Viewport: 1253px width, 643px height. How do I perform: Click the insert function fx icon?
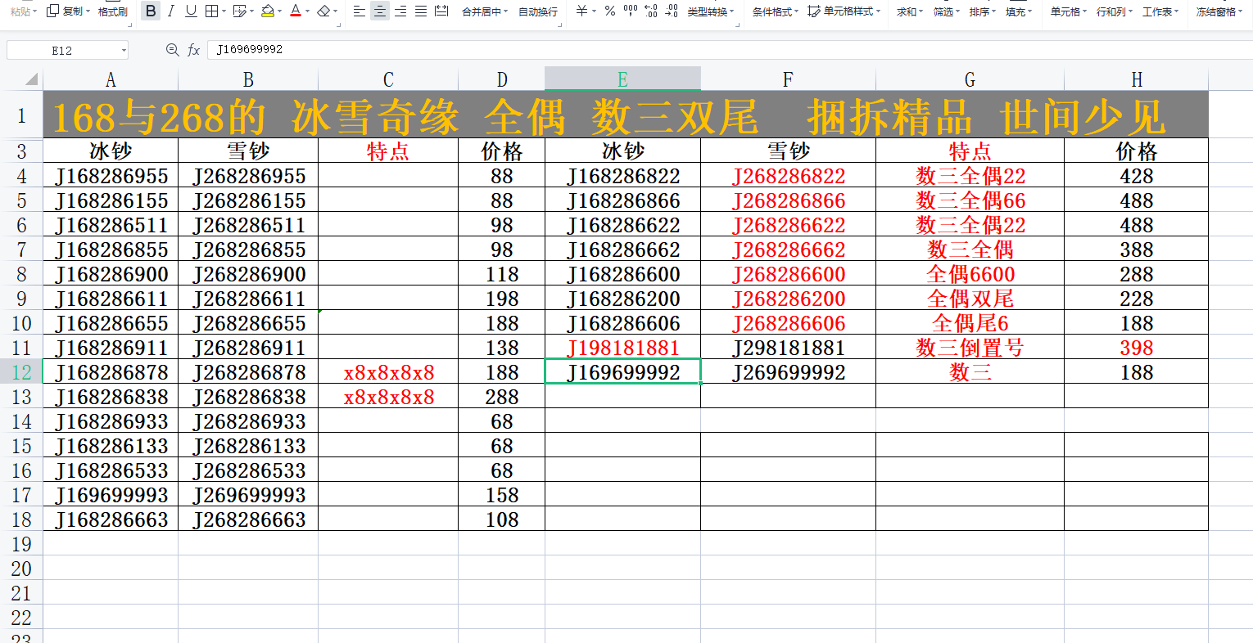(193, 50)
